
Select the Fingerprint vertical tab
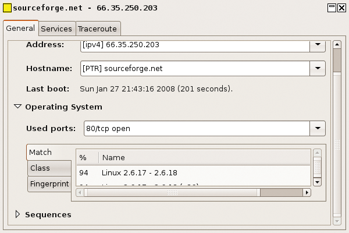[49, 184]
